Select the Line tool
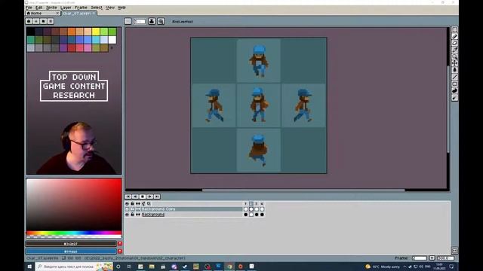This screenshot has height=271, width=483. [x=454, y=77]
